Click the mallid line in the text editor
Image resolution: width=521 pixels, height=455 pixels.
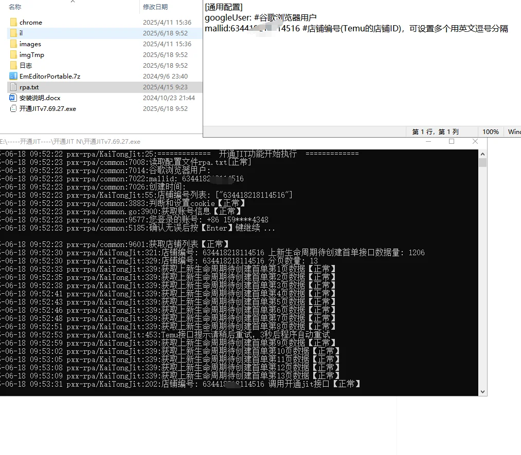point(356,29)
